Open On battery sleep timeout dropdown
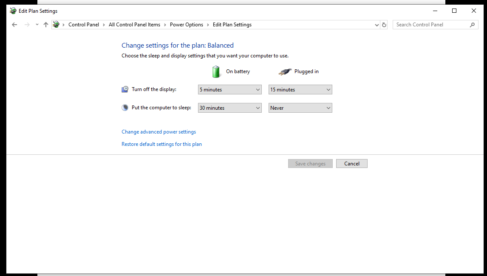The image size is (487, 276). tap(229, 108)
